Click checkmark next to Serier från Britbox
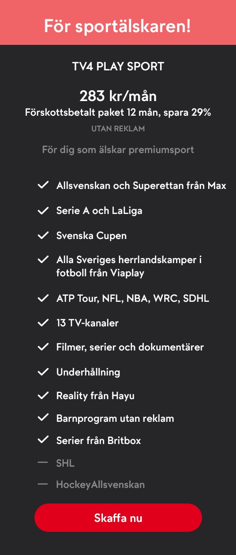Image resolution: width=236 pixels, height=555 pixels. [x=43, y=440]
